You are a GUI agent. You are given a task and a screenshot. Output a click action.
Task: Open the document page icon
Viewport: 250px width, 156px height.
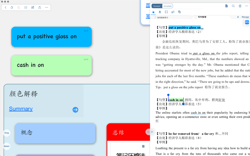pyautogui.click(x=226, y=6)
